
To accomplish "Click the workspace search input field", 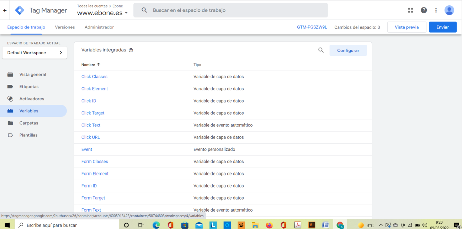I will pos(235,10).
